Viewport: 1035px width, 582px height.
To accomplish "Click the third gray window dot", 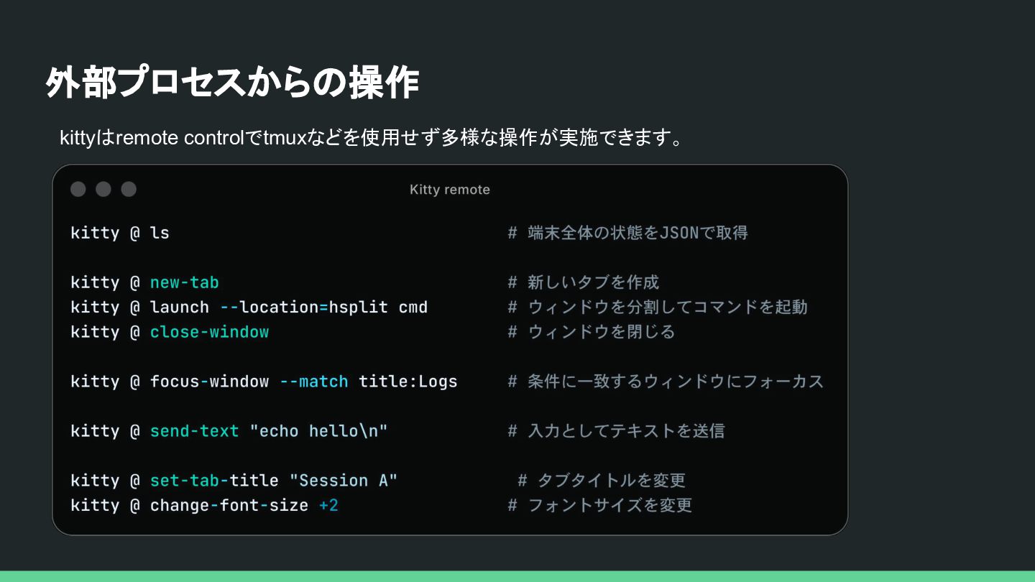I will coord(129,189).
